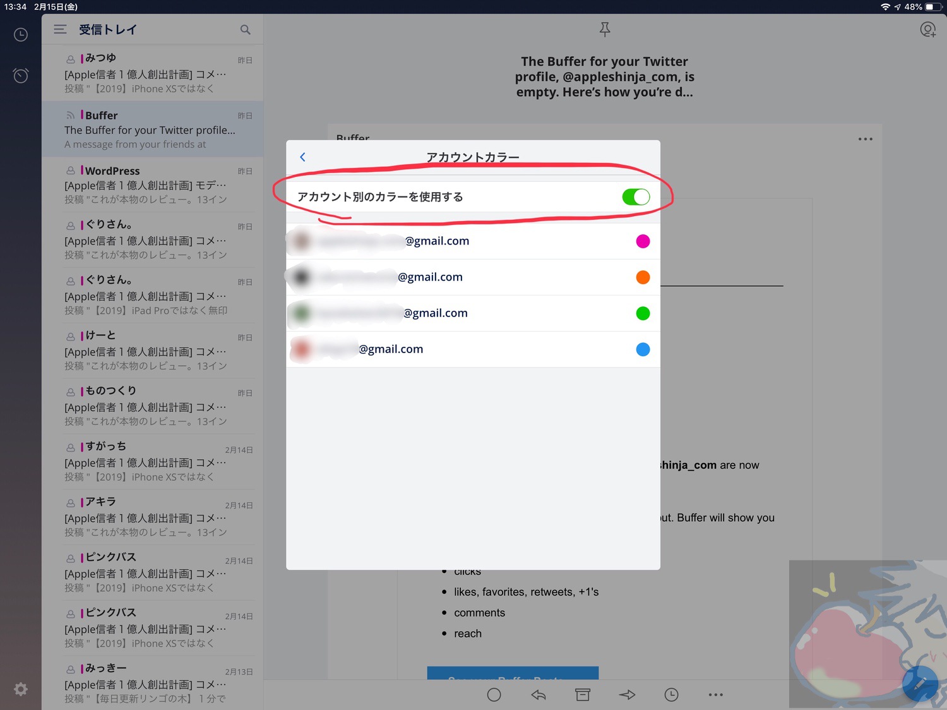Open the email from みつゆ
The height and width of the screenshot is (710, 947).
point(152,73)
